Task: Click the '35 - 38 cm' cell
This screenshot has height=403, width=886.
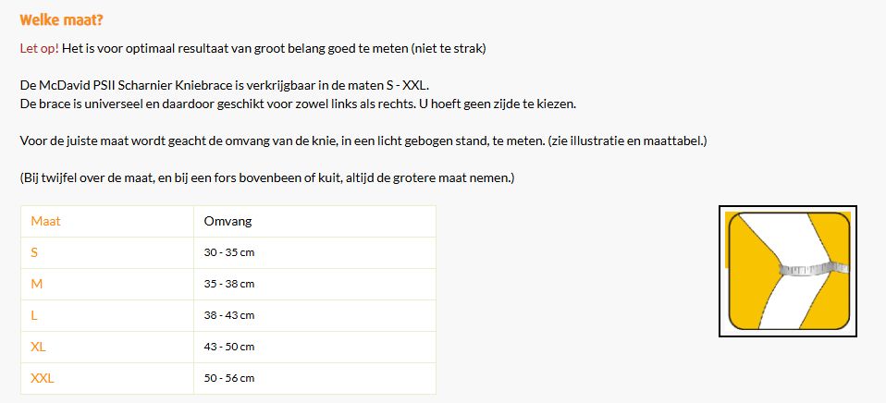Action: coord(229,284)
